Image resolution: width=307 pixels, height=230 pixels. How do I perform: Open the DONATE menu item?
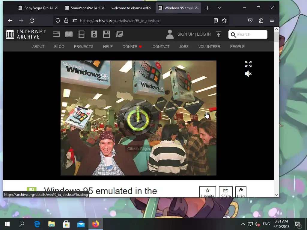(x=132, y=47)
